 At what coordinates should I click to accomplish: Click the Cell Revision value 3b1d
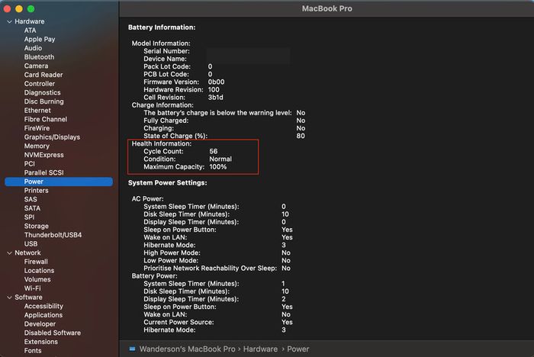[x=216, y=98]
